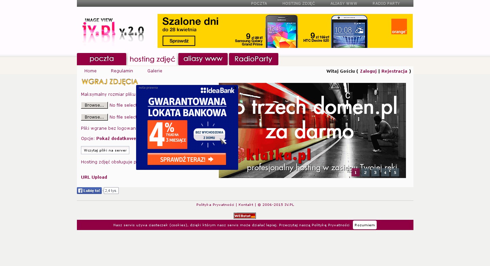
Task: Open the poczta tab
Action: [x=101, y=59]
